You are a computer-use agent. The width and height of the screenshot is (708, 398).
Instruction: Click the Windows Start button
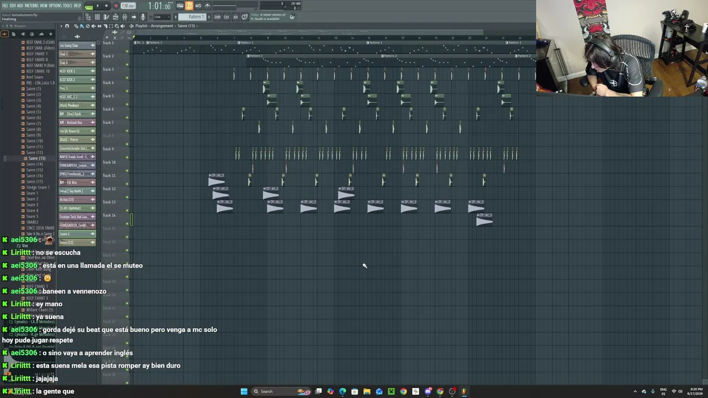click(x=244, y=391)
